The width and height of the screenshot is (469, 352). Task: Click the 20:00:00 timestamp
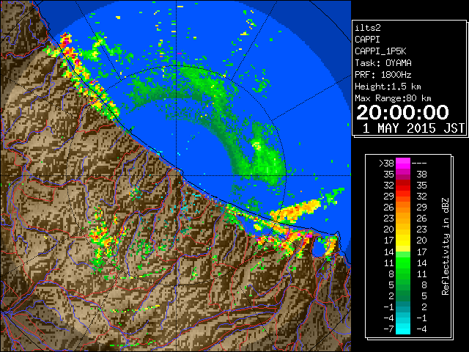coord(402,112)
